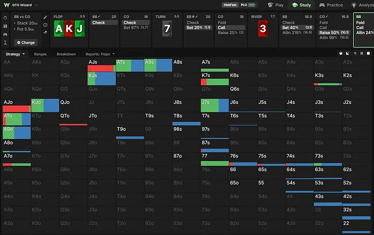The image size is (374, 235).
Task: Select the pie chart view icon
Action: [x=341, y=53]
